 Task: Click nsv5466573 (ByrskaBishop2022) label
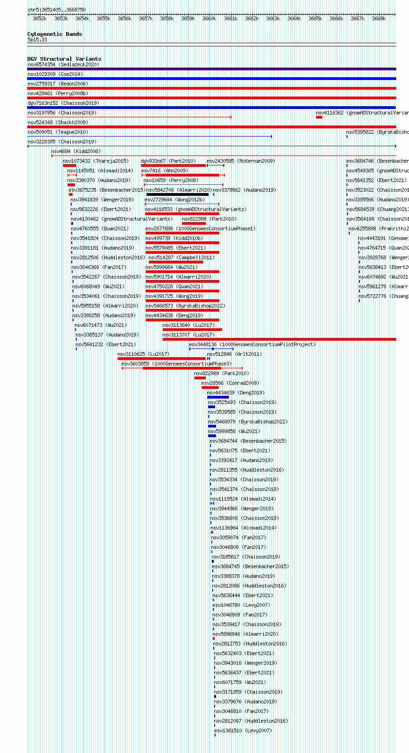coord(185,306)
